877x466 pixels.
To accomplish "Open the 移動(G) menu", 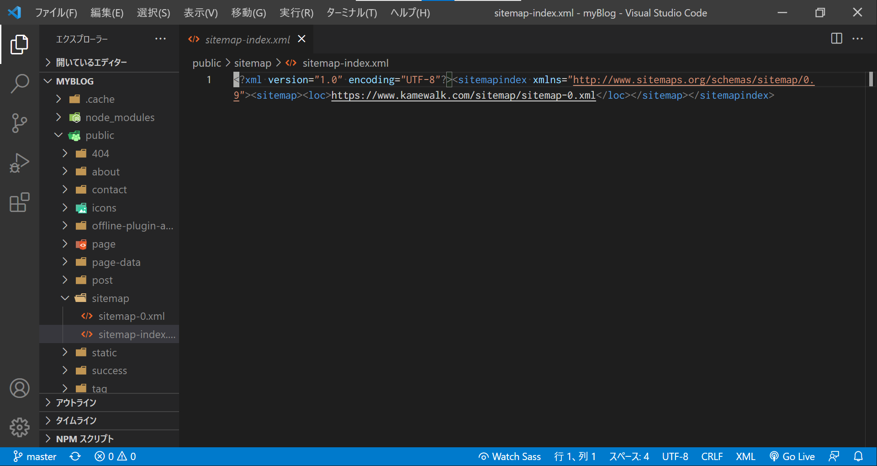I will [x=248, y=13].
